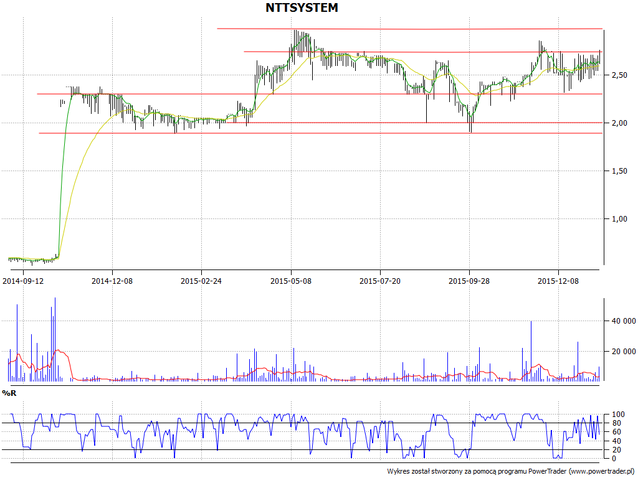Click the 0 value on %R axis
The image size is (638, 478).
[x=614, y=459]
